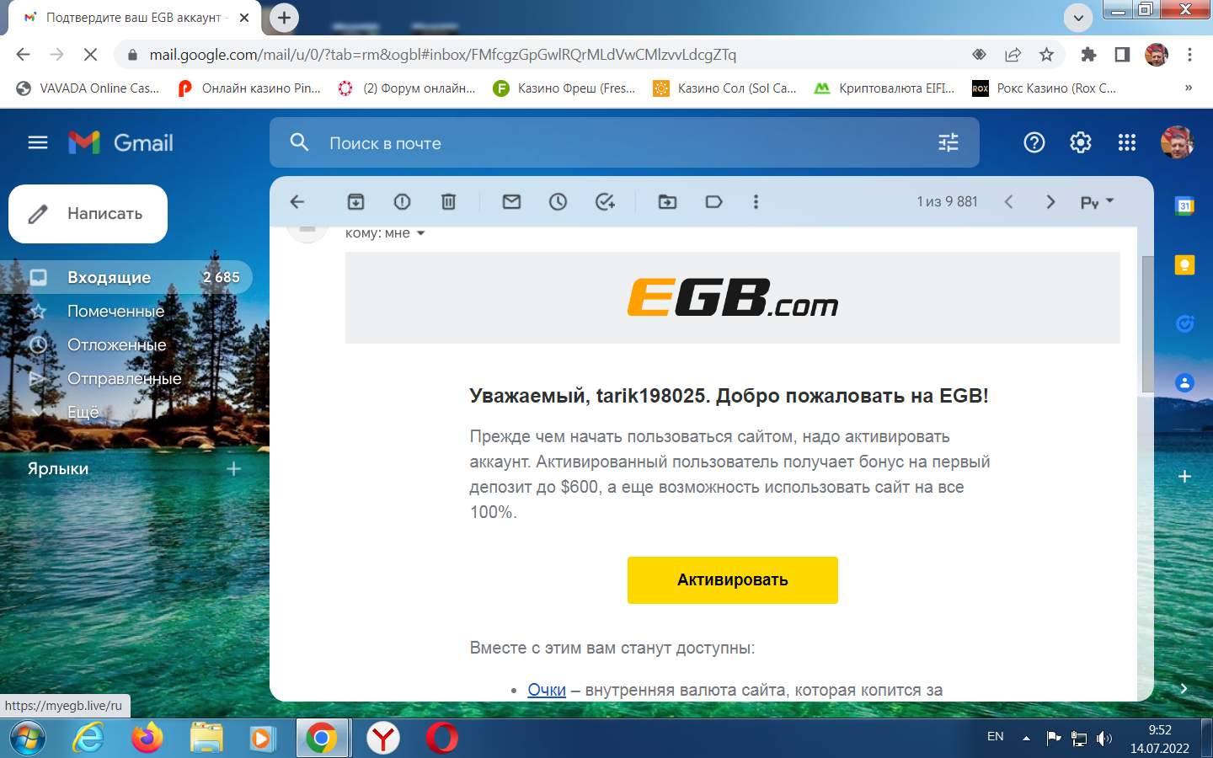The width and height of the screenshot is (1213, 758).
Task: Go to newer email arrow
Action: click(x=1008, y=202)
